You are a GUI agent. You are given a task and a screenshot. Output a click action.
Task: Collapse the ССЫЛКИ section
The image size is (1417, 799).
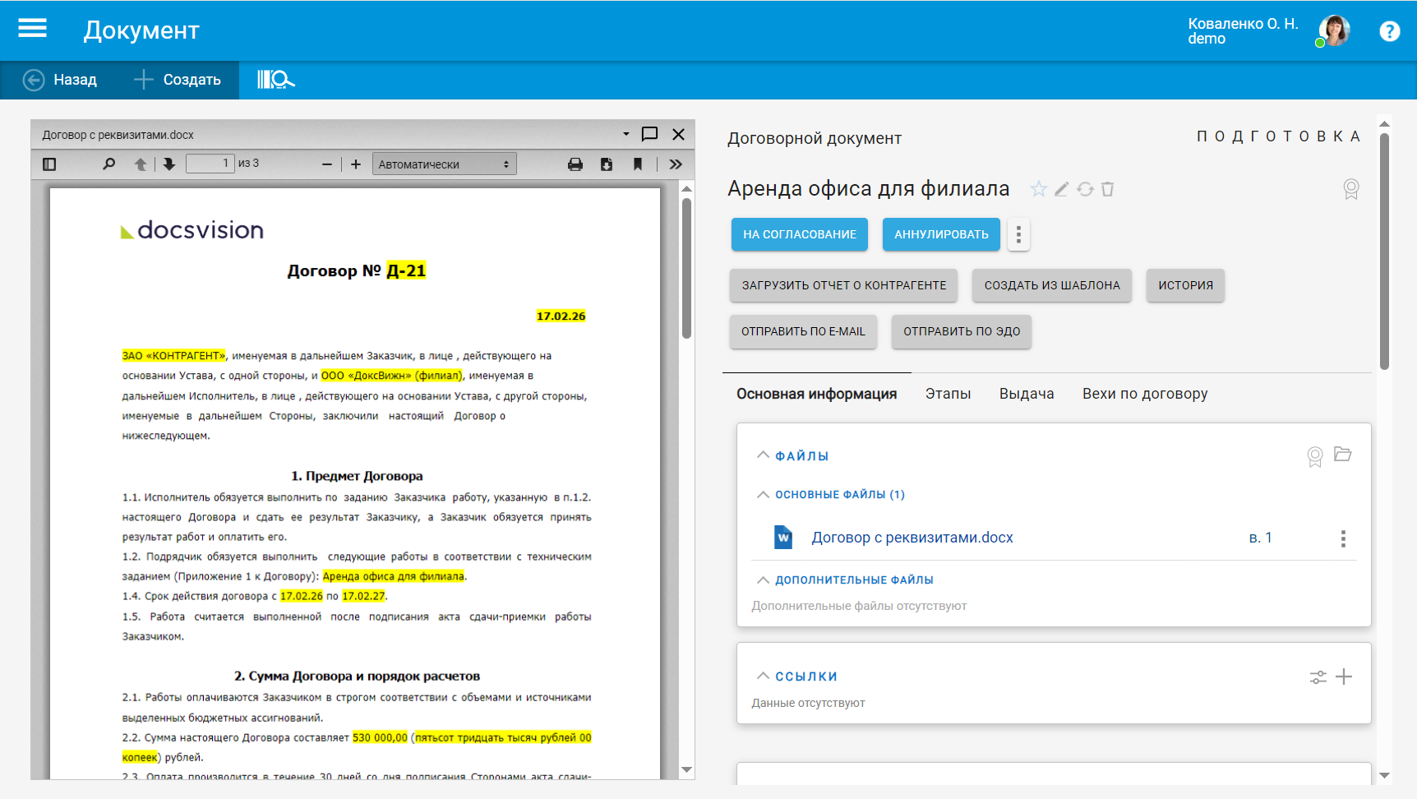click(x=763, y=676)
